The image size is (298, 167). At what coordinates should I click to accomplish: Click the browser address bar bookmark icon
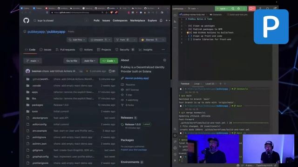[x=107, y=13]
